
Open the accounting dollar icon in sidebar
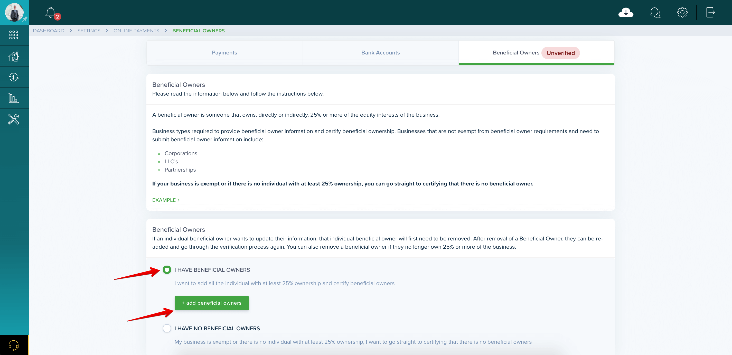pos(14,77)
